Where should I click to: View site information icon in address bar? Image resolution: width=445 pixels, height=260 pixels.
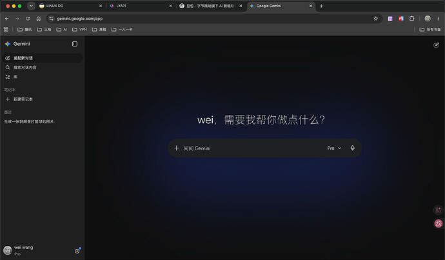click(51, 19)
